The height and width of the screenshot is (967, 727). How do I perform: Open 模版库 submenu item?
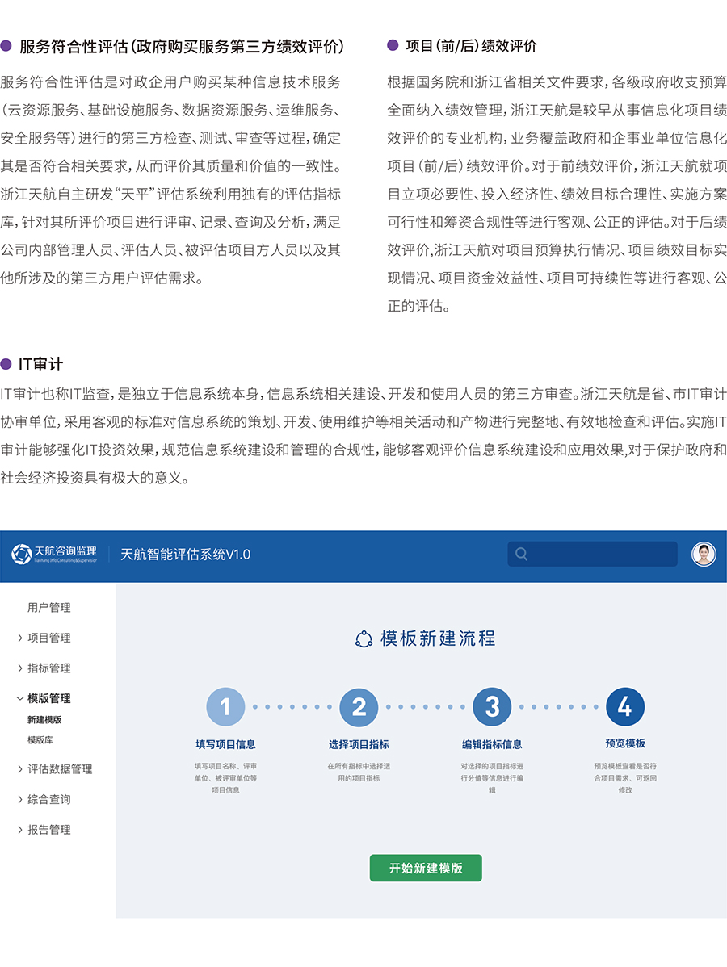click(40, 739)
